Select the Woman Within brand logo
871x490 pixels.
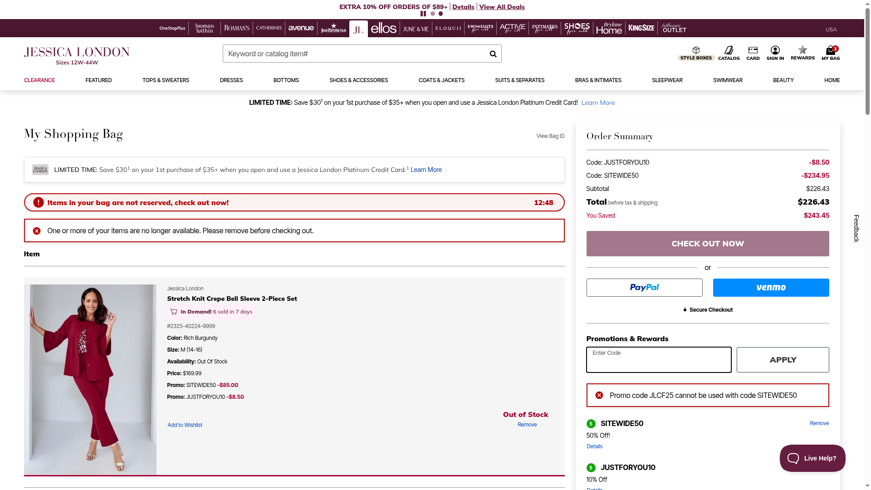[x=205, y=29]
